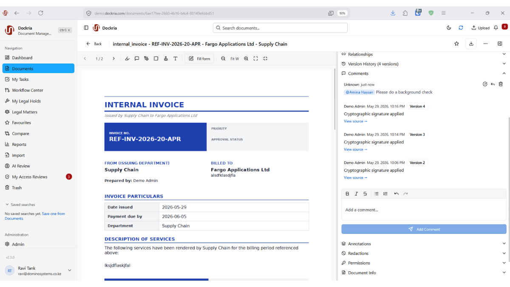This screenshot has width=510, height=287.
Task: Open notifications bell
Action: [x=496, y=28]
